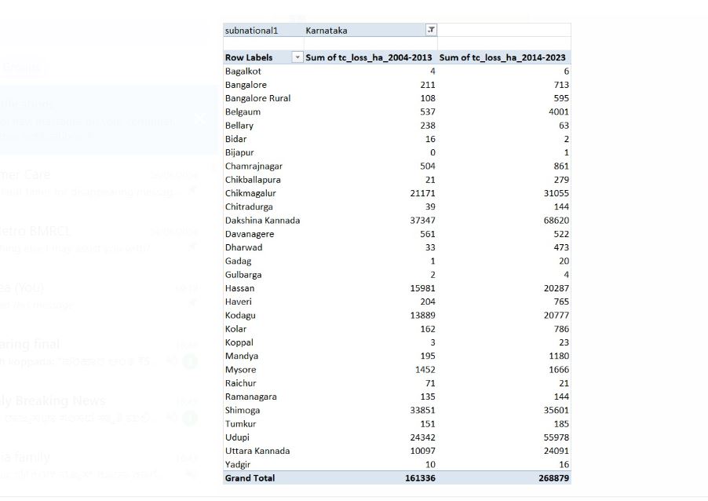The image size is (708, 501).
Task: Select the Chamrajnagar row label
Action: click(254, 166)
